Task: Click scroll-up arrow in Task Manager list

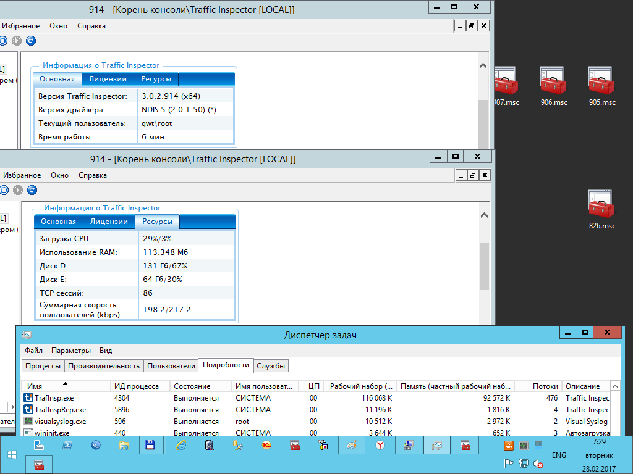Action: click(x=615, y=386)
